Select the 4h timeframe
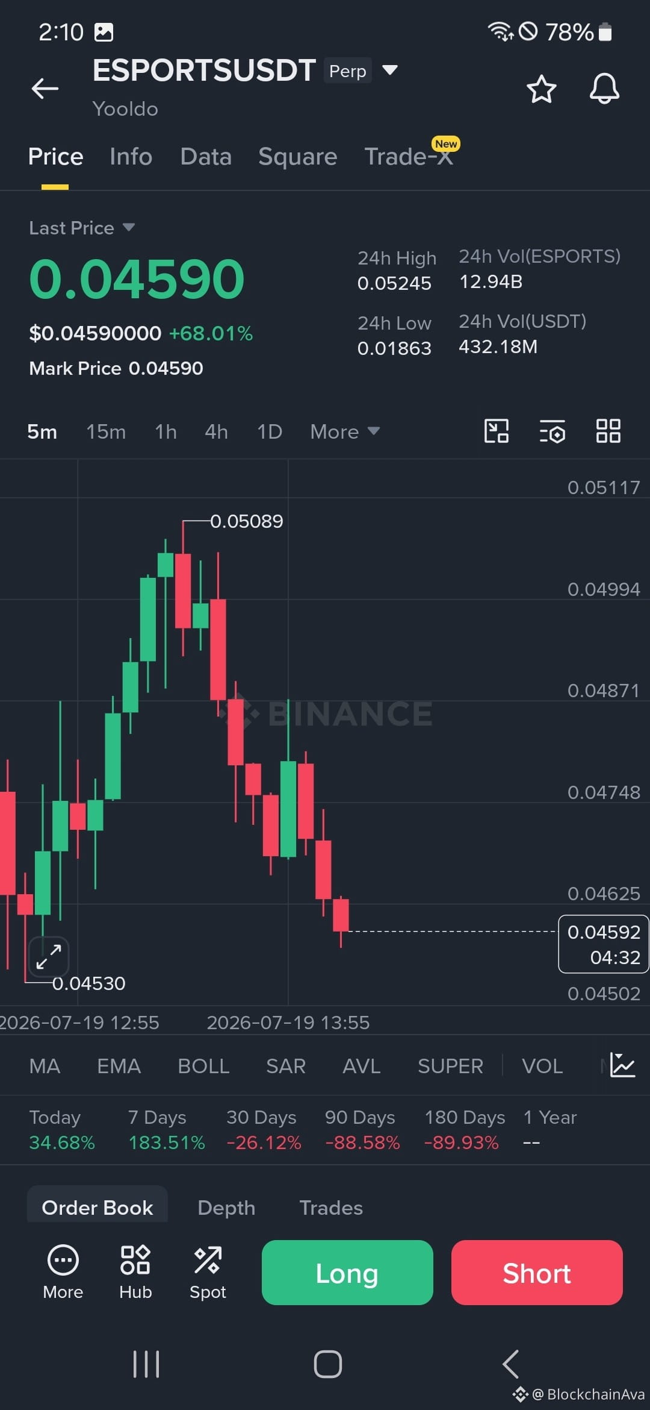This screenshot has width=650, height=1410. tap(216, 431)
